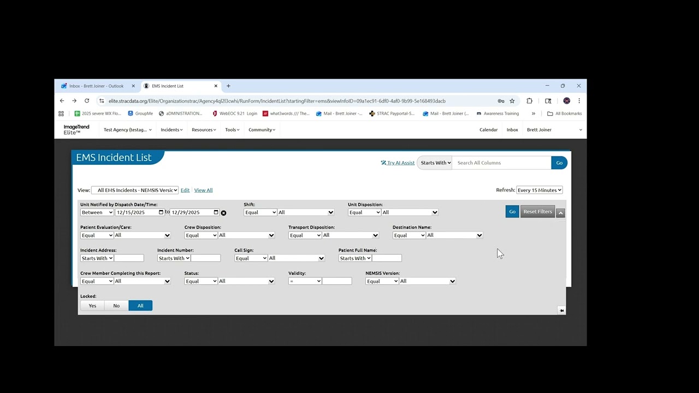Open the Resources menu

coord(204,130)
